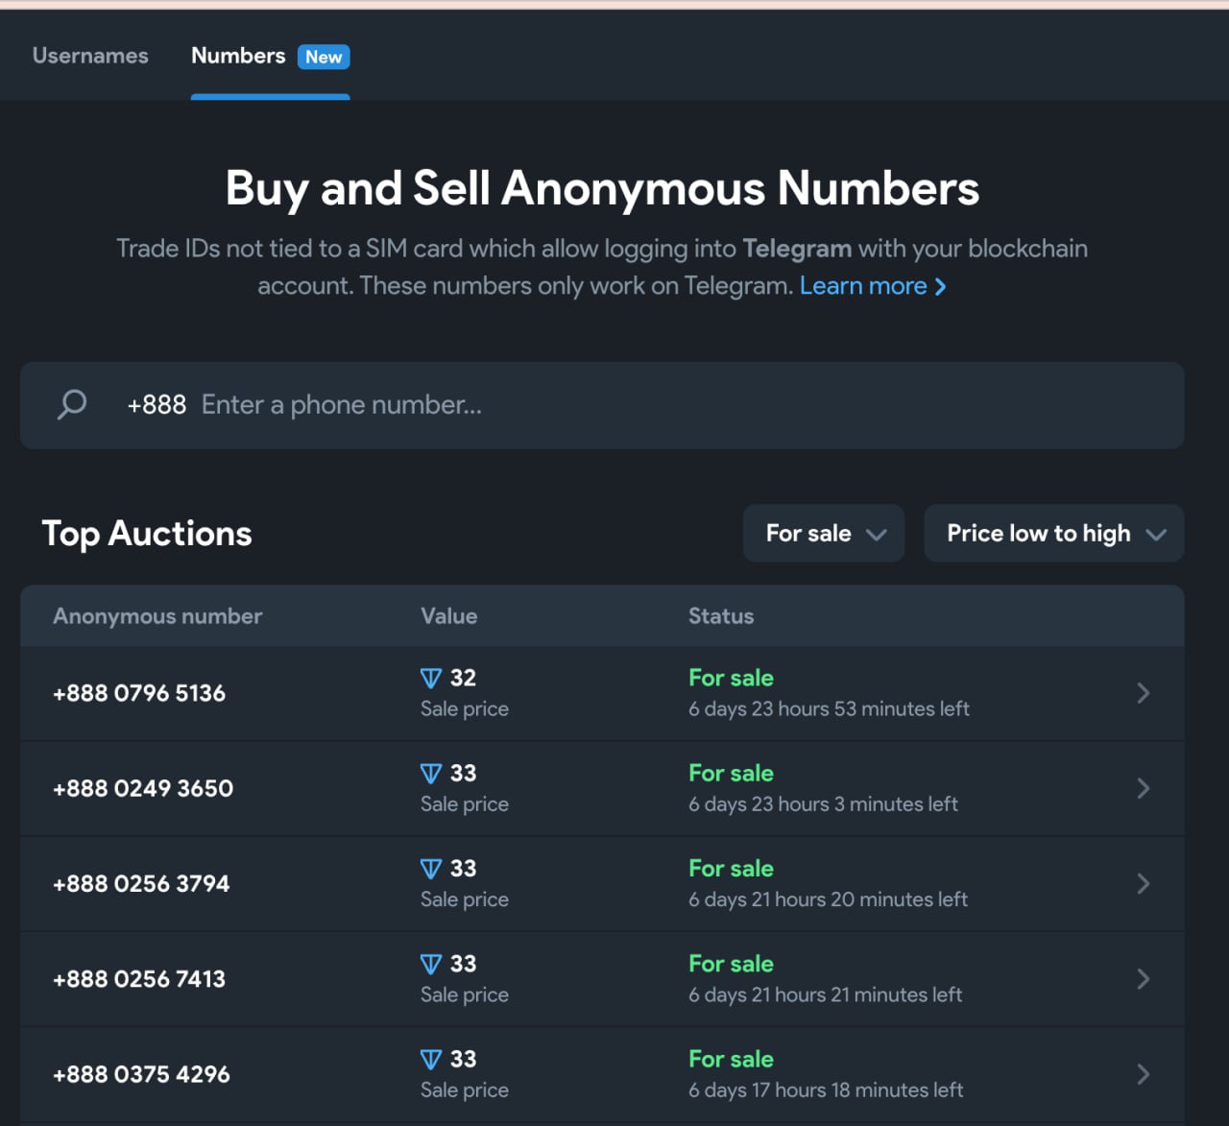The image size is (1229, 1126).
Task: Click the search magnifier icon
Action: tap(72, 404)
